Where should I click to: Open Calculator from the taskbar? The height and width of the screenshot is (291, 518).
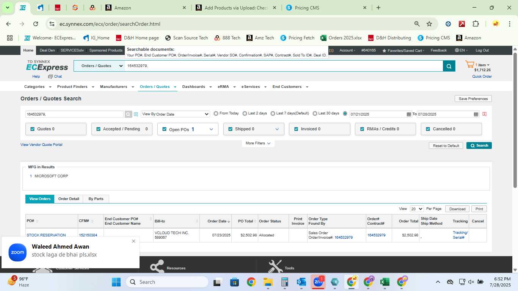click(x=285, y=282)
